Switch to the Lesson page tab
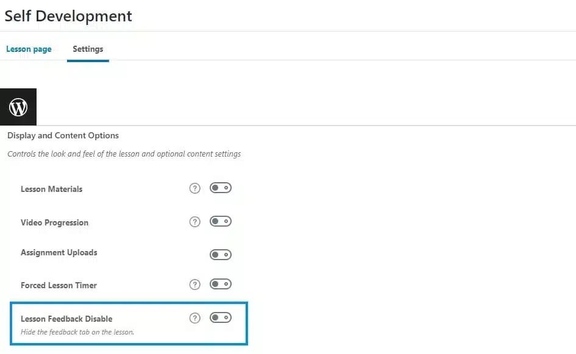The image size is (576, 354). (29, 49)
